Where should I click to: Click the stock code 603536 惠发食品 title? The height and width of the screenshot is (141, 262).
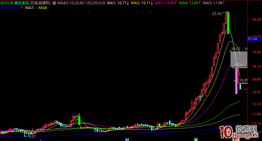coord(15,3)
